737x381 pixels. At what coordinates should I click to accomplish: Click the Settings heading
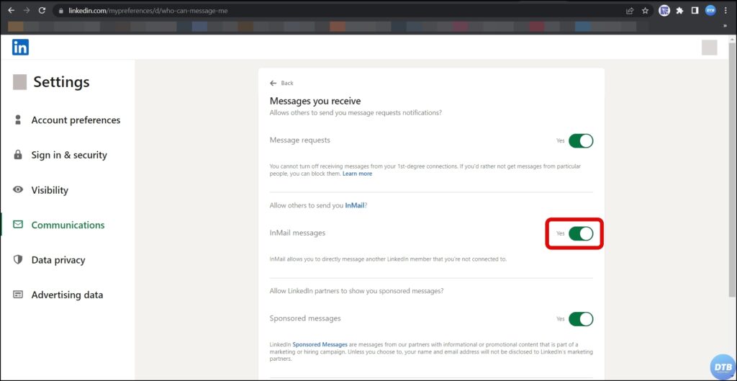61,82
